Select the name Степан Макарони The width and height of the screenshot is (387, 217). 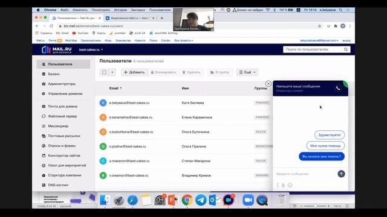pos(196,161)
